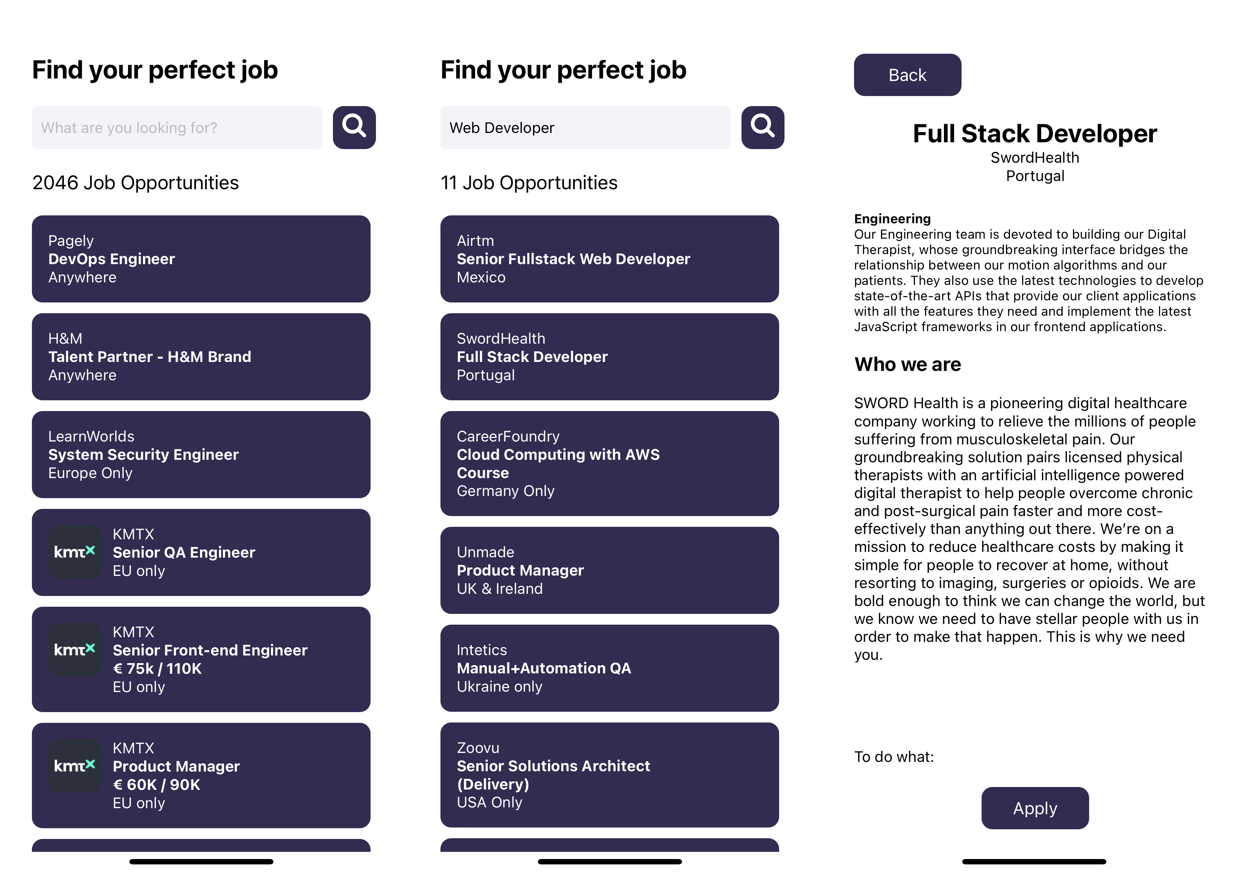Select Zoovu Senior Solutions Architect card
Image resolution: width=1240 pixels, height=873 pixels.
(609, 775)
